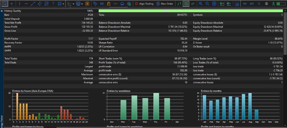Viewport: 287px width, 128px height.
Task: Click the Recovery Factor value 10.95
Action: click(x=90, y=43)
